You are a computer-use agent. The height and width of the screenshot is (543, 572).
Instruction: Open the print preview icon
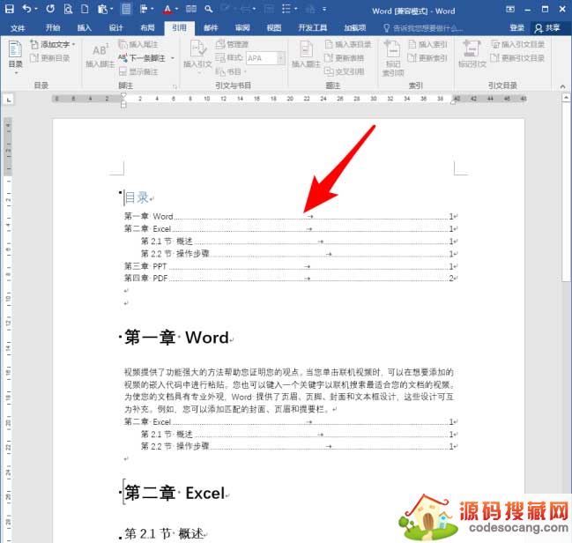pos(70,10)
